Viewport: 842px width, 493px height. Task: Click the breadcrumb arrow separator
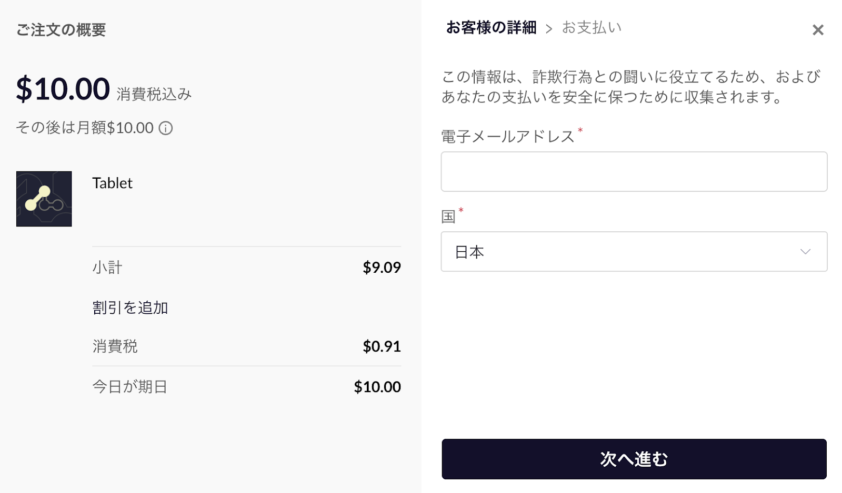click(549, 29)
